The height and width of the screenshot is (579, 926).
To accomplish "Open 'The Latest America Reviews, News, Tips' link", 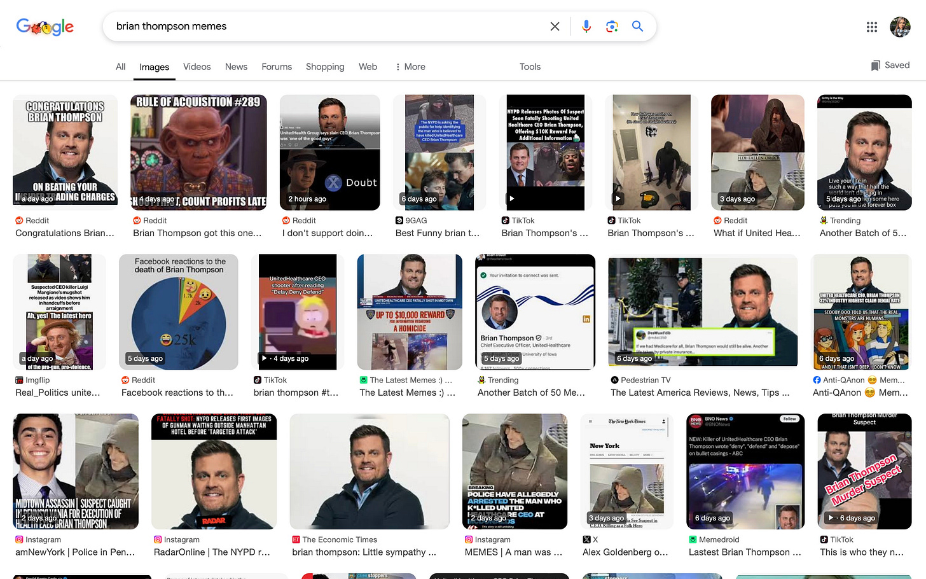I will coord(700,393).
